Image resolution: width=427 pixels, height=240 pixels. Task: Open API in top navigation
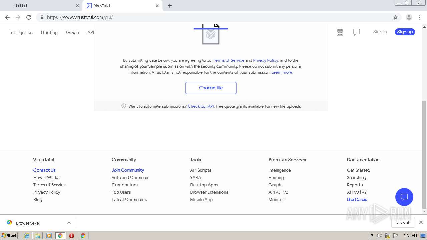tap(91, 32)
